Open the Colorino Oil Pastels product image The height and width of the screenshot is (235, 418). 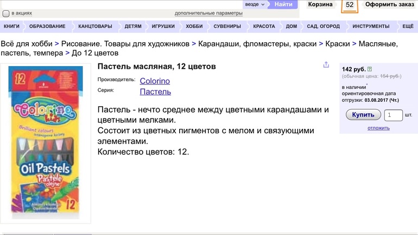[46, 143]
